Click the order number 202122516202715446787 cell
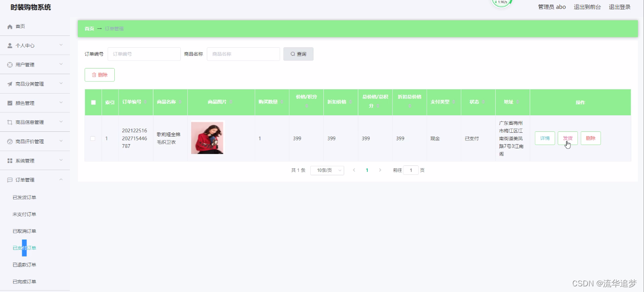 pyautogui.click(x=135, y=138)
